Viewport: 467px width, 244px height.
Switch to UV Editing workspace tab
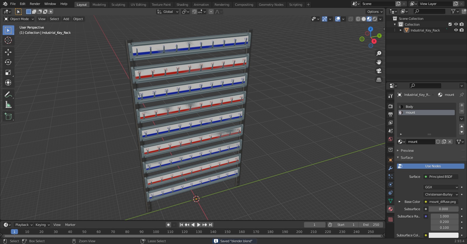point(138,5)
